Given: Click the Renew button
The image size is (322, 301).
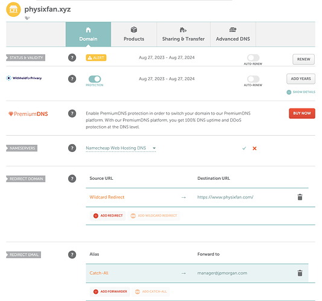Looking at the screenshot, I should coord(303,59).
